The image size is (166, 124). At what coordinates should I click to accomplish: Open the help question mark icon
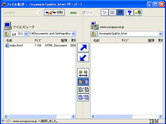[x=129, y=13]
